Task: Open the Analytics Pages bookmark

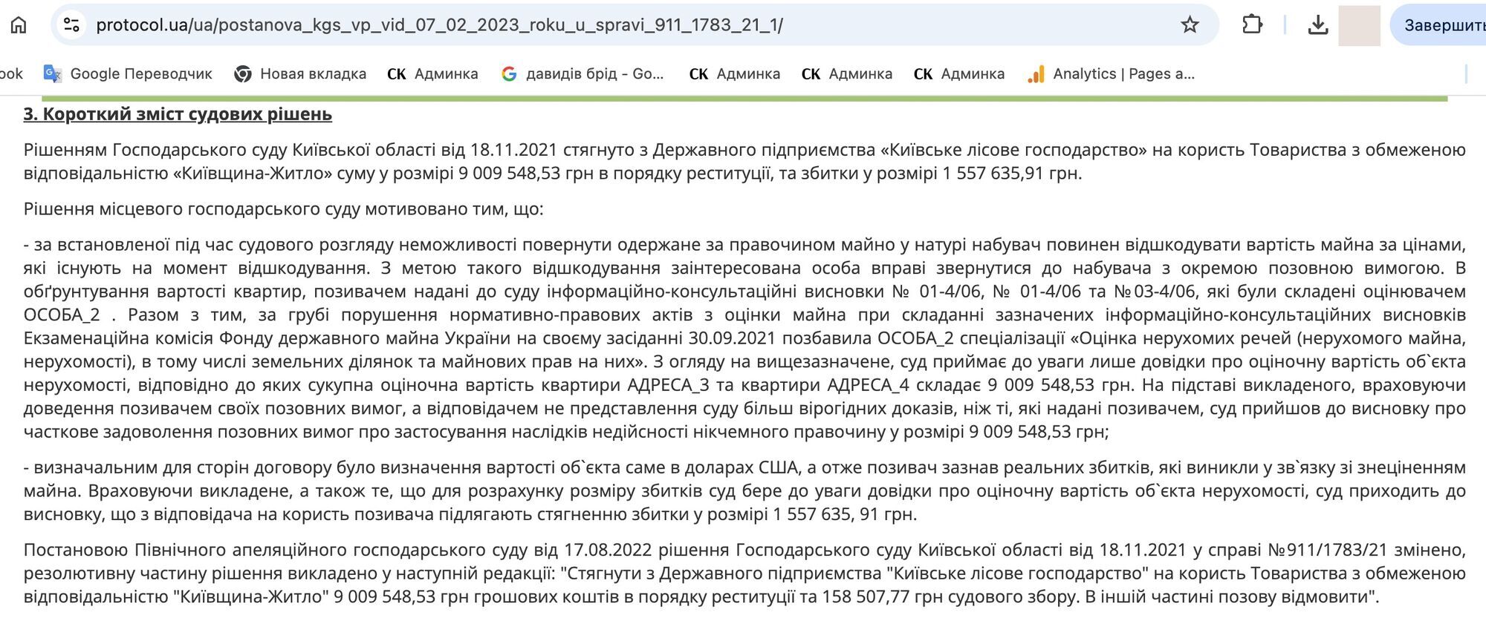Action: click(1111, 73)
